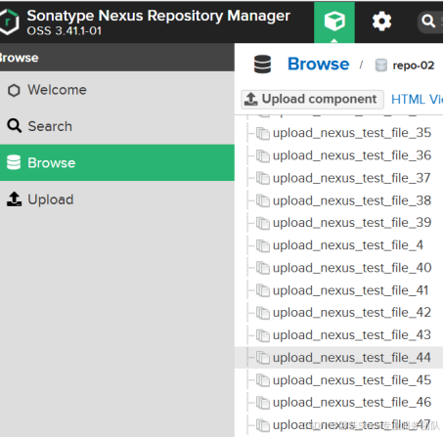Click component icon of upload_nexus_test_file_45
Screen dimensions: 444x437
pos(263,380)
